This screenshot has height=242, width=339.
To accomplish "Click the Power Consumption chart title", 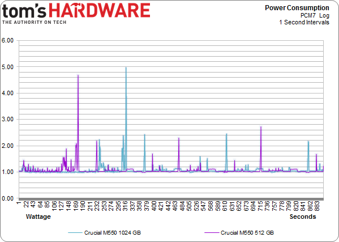I will pyautogui.click(x=297, y=8).
